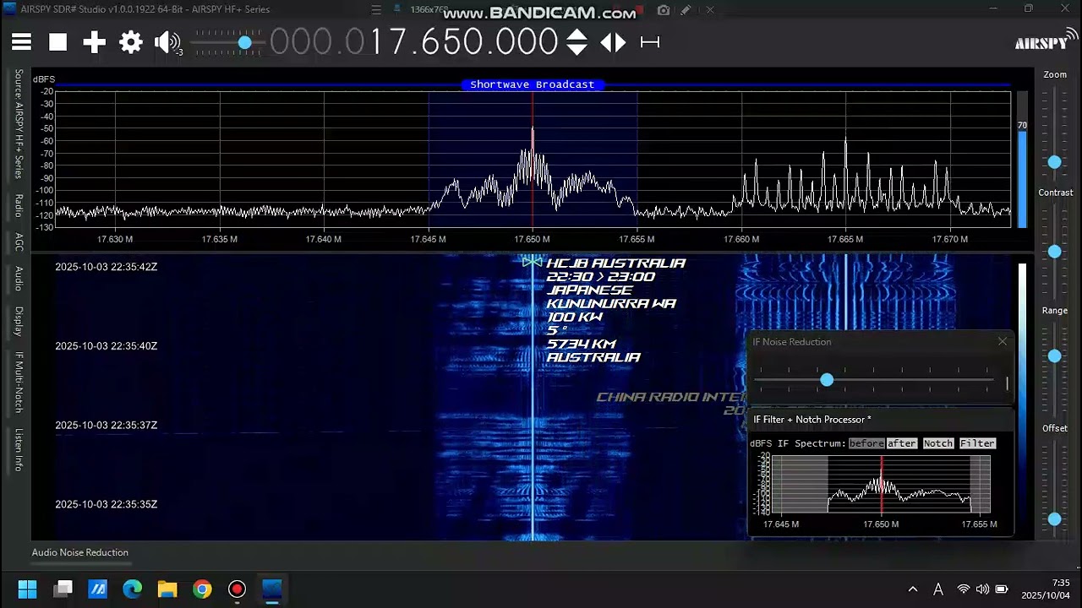The width and height of the screenshot is (1082, 608).
Task: Click waterfall timestamp 2025-10-03 22:35:40Z
Action: (107, 346)
